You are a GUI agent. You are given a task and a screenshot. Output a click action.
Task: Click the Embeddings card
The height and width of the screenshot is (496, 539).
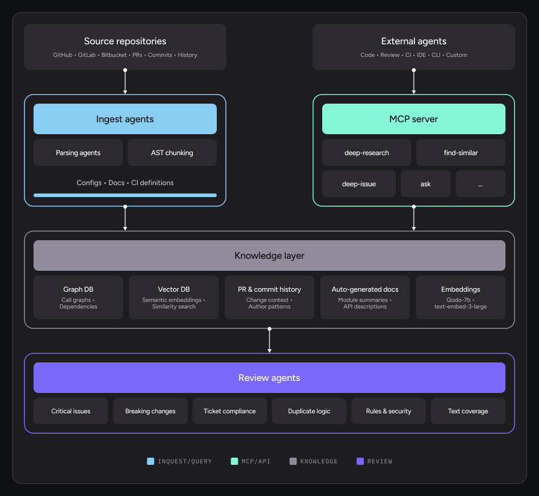tap(461, 297)
